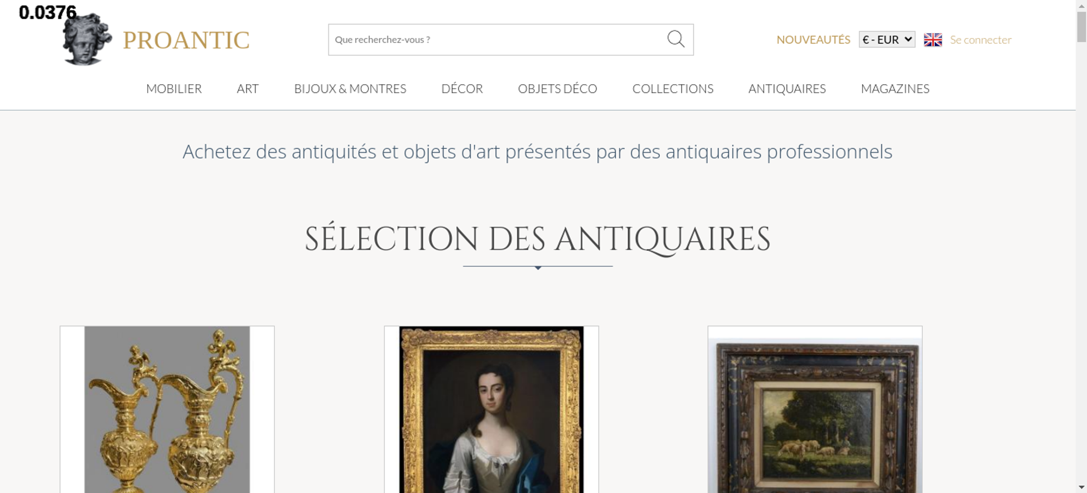
Task: Click the cherub head logo icon
Action: [87, 39]
